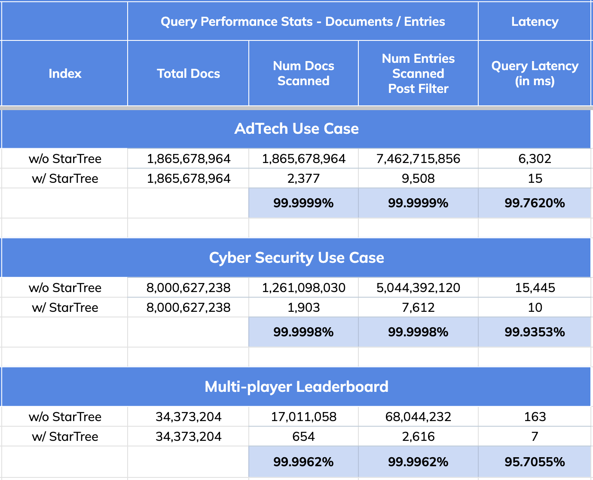Select the Num Docs Scanned header
Image resolution: width=593 pixels, height=480 pixels.
click(x=303, y=73)
